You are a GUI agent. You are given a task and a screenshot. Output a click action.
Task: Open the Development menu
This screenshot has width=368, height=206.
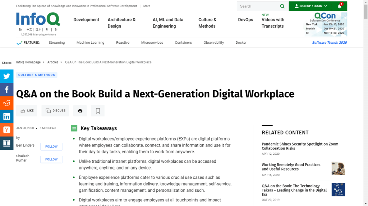(x=86, y=20)
